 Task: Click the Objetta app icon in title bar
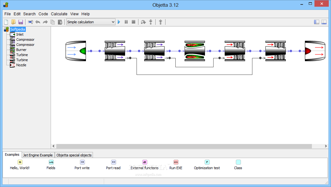coord(6,5)
